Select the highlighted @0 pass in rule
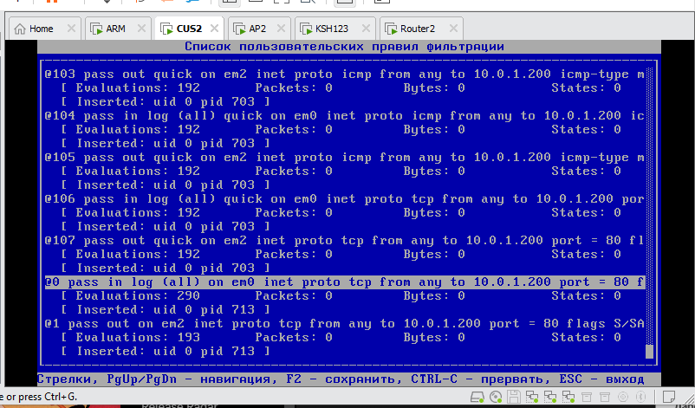Viewport: 695px width, 408px height. [344, 282]
